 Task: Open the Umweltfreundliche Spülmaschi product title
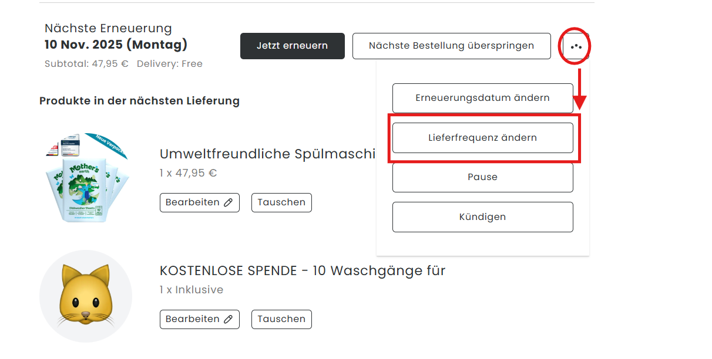tap(267, 154)
